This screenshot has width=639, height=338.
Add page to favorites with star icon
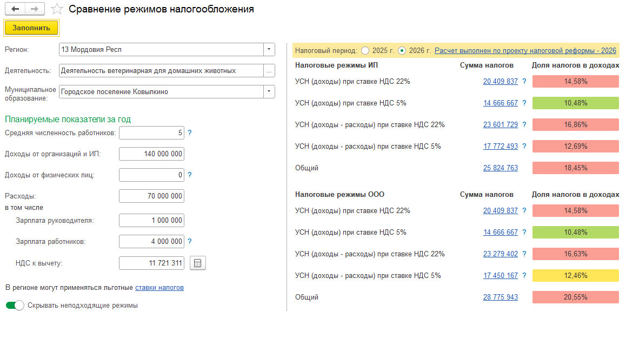(x=57, y=9)
